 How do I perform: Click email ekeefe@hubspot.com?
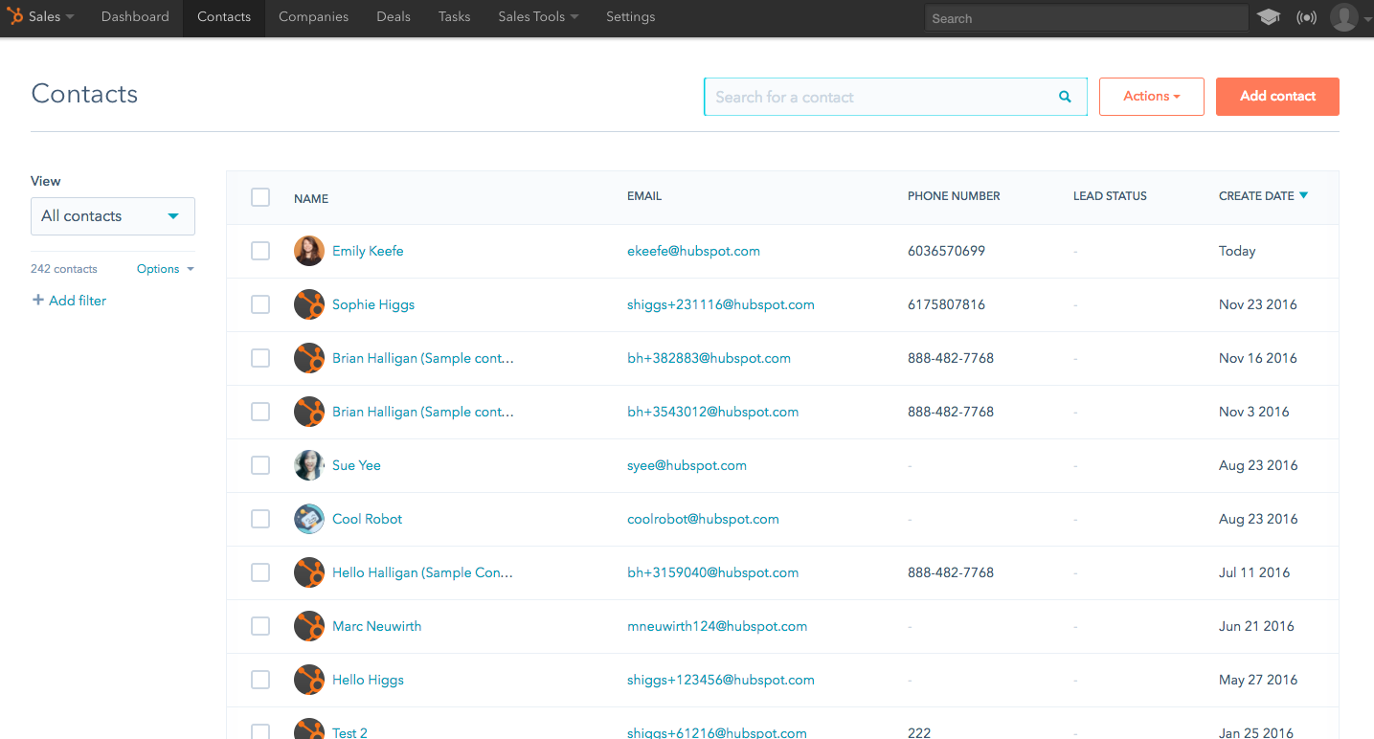[x=693, y=251]
